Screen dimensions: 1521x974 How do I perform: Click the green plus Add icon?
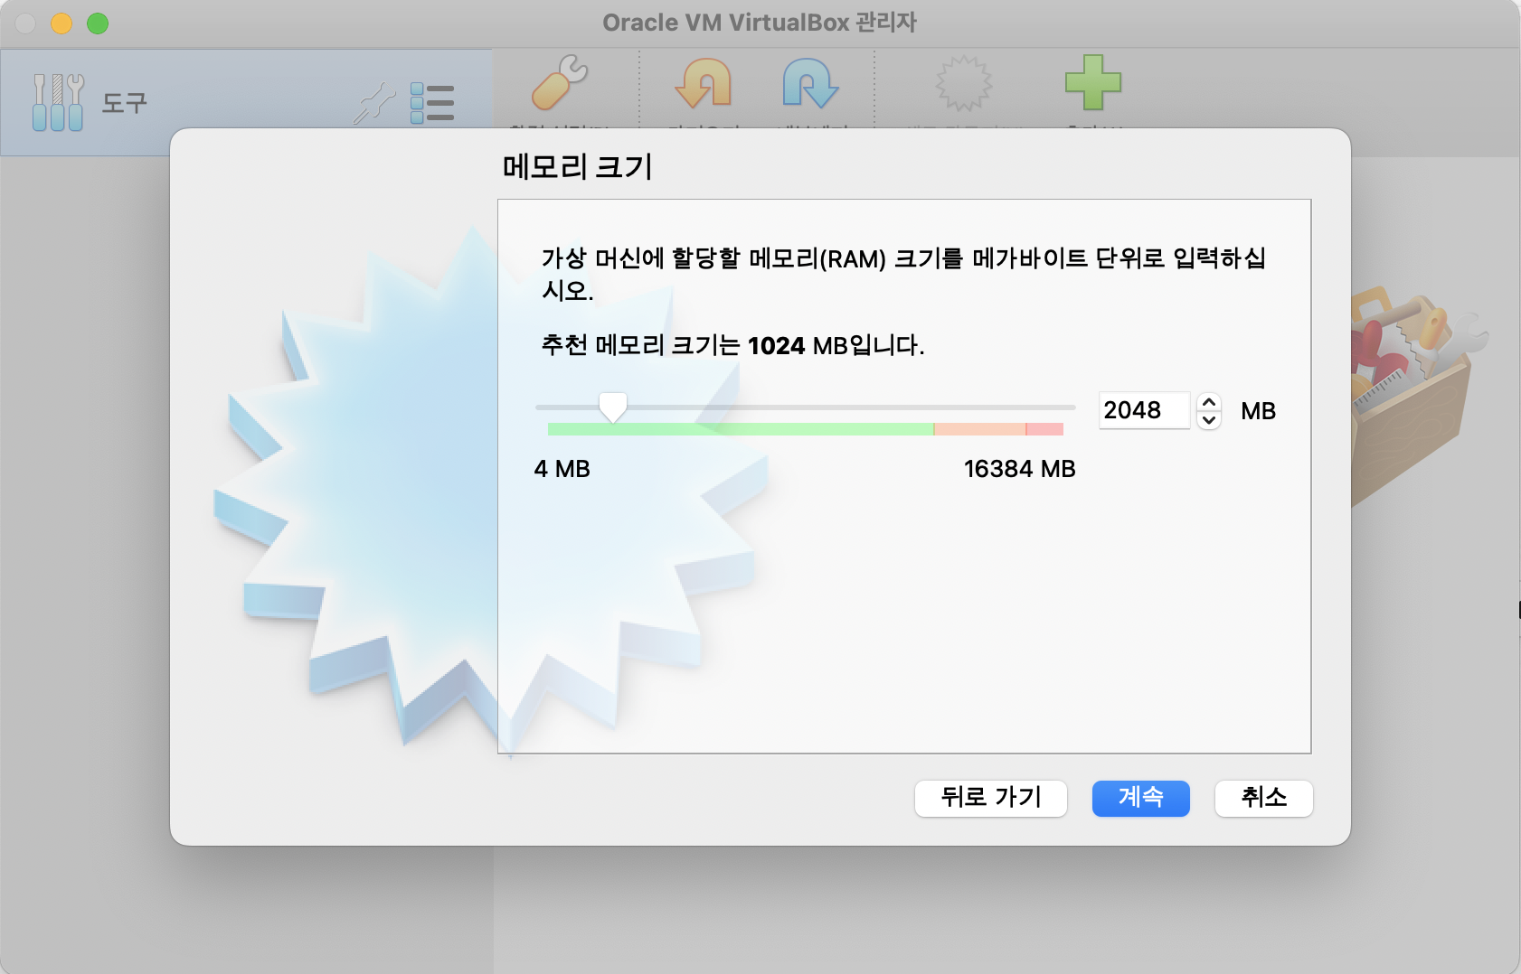pyautogui.click(x=1093, y=82)
